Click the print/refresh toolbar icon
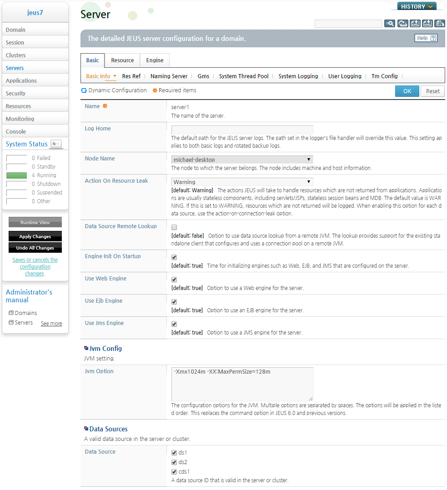Screen dimensions: 447x490 pyautogui.click(x=402, y=24)
